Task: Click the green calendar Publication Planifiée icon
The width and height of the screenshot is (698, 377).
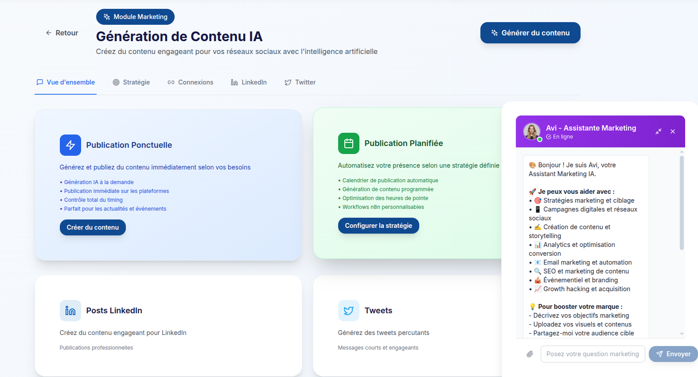Action: click(x=349, y=143)
